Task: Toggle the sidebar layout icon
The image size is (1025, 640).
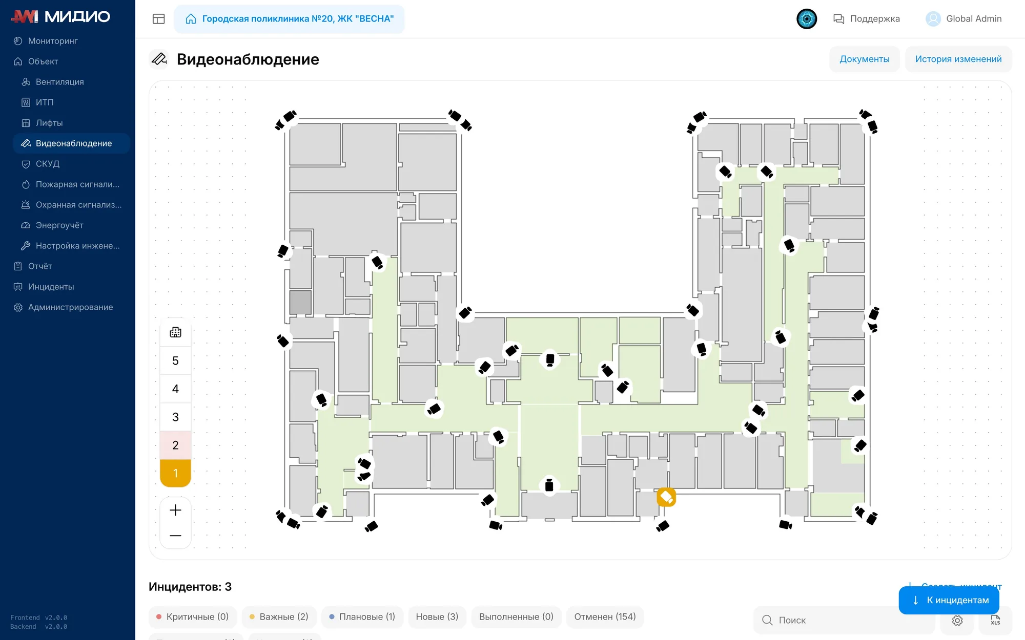Action: pos(159,19)
